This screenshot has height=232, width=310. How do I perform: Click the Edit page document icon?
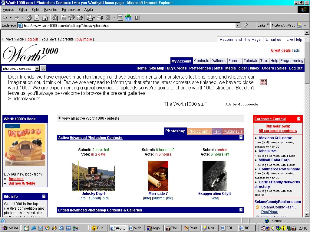pyautogui.click(x=120, y=18)
